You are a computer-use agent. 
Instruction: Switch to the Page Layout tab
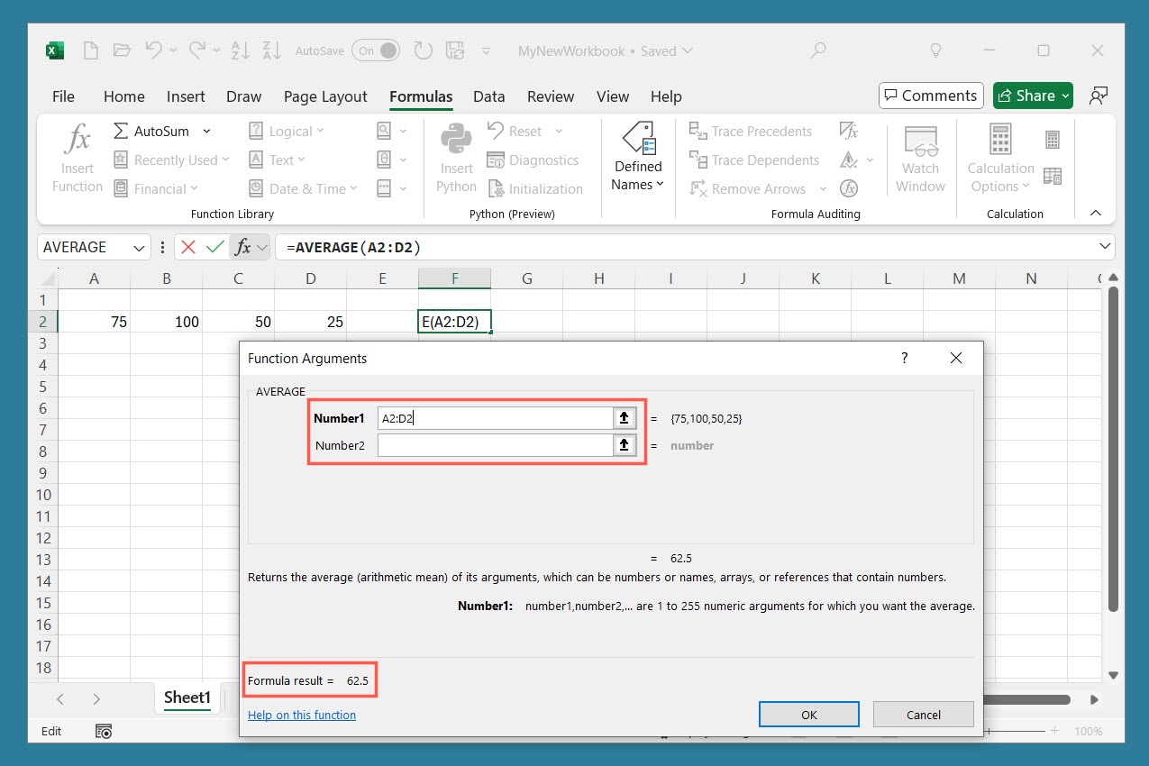tap(325, 96)
